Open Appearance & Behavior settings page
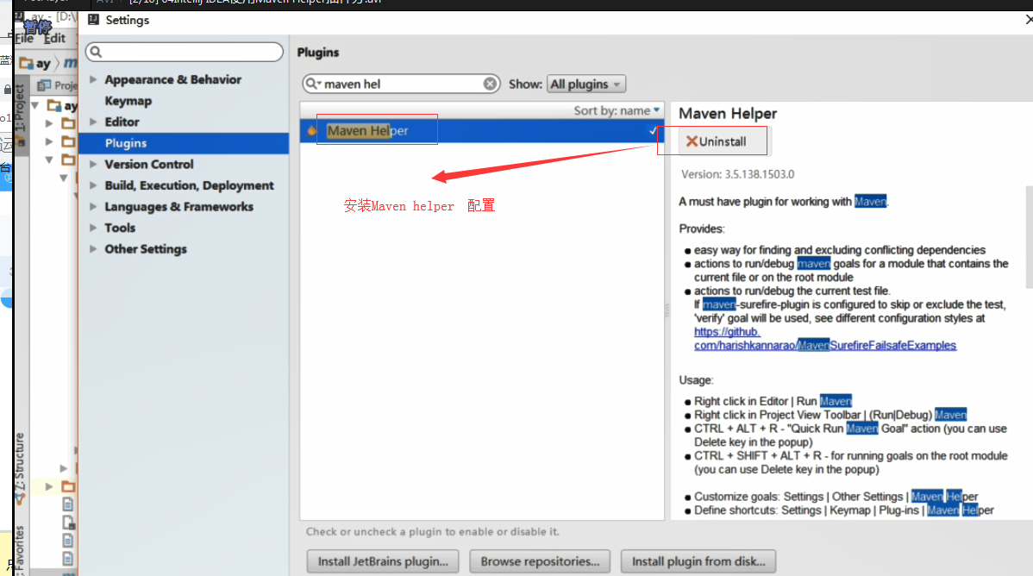Image resolution: width=1033 pixels, height=576 pixels. point(172,79)
